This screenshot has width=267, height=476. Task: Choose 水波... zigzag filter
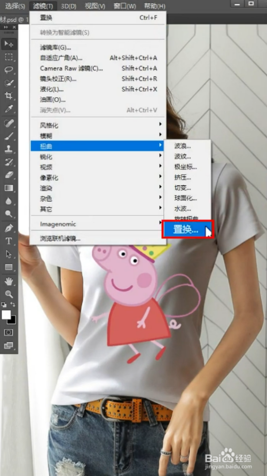coord(187,209)
